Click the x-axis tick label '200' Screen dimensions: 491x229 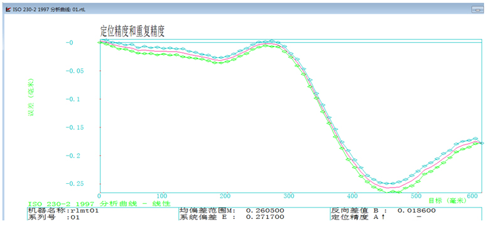coord(226,196)
